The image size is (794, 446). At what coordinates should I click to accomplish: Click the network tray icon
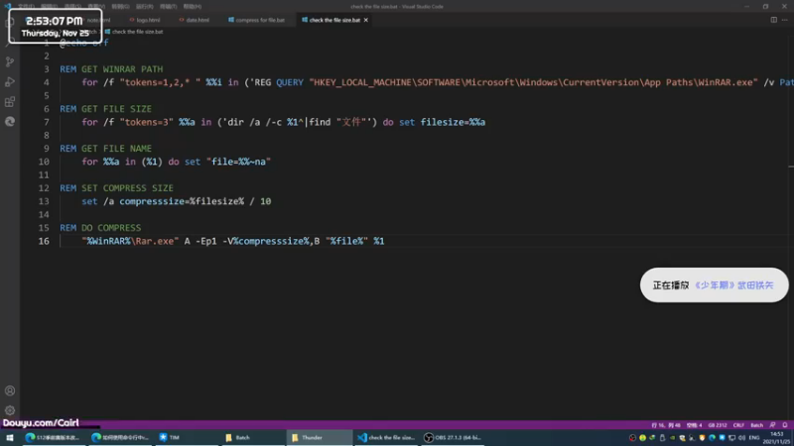(731, 438)
